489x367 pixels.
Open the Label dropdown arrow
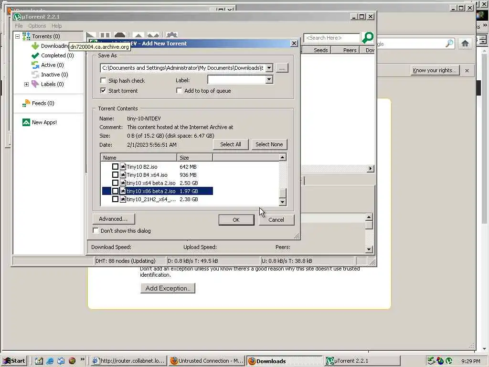269,80
